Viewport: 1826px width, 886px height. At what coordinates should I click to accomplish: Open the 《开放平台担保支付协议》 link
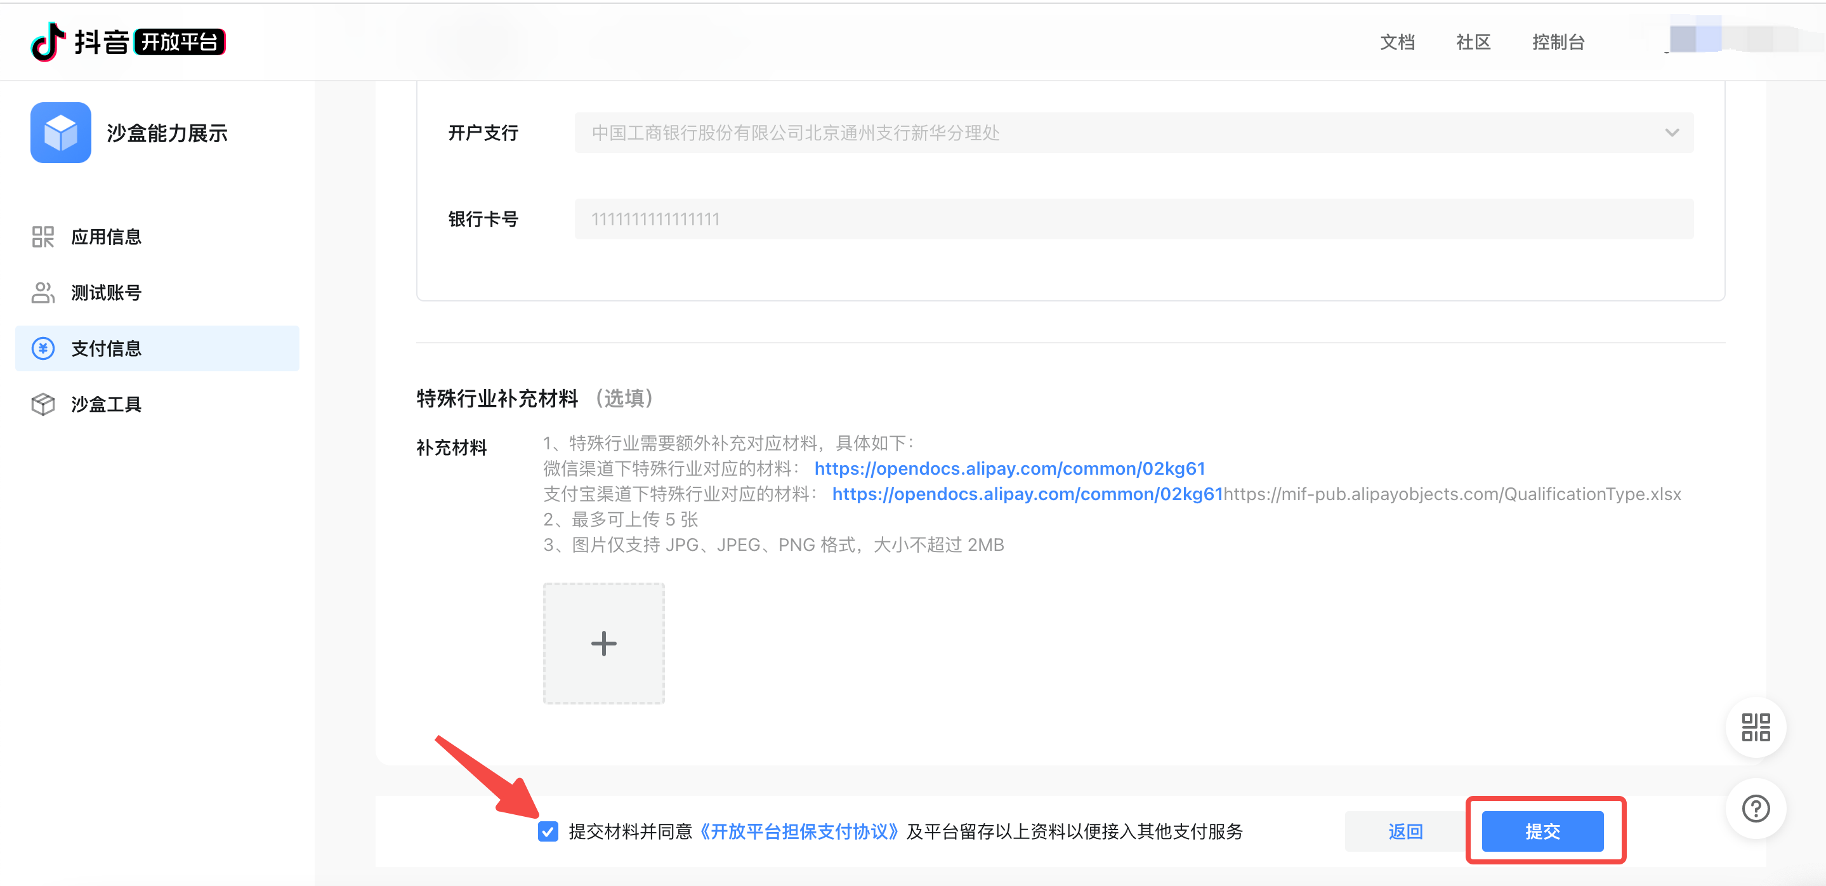click(x=799, y=831)
